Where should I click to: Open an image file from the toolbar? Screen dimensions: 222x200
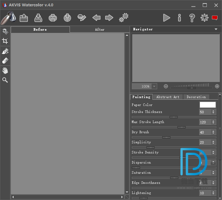[x=24, y=18]
